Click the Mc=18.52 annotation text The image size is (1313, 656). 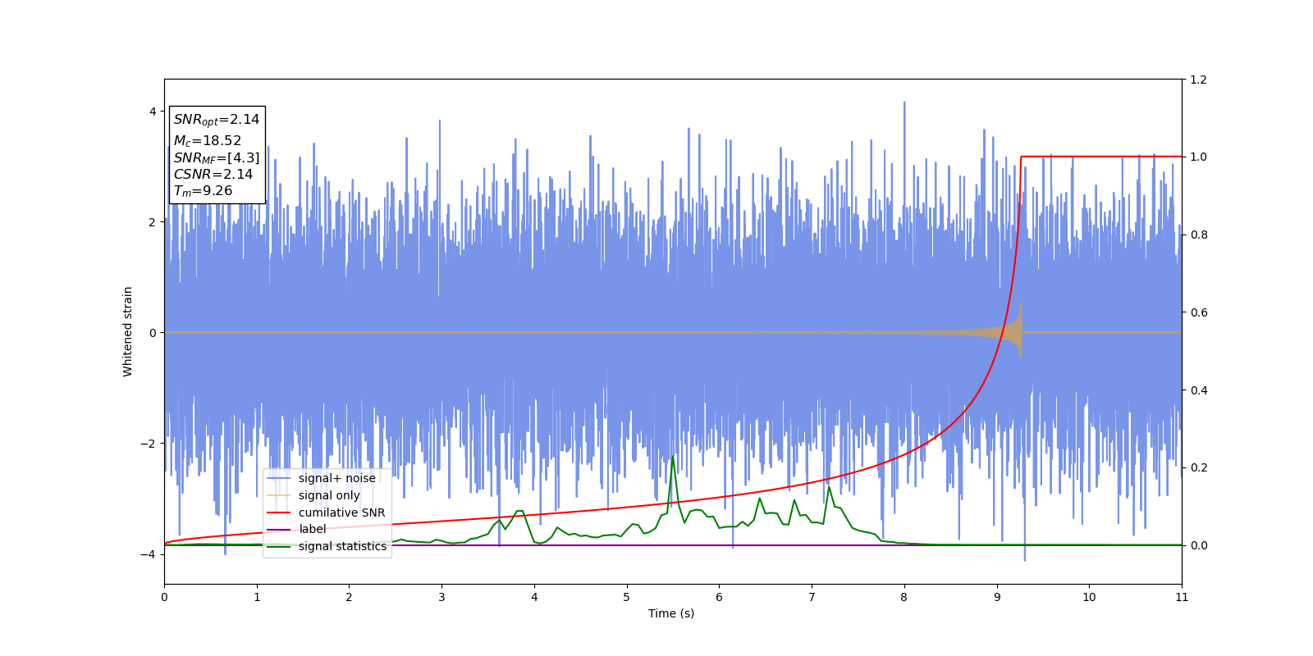208,141
